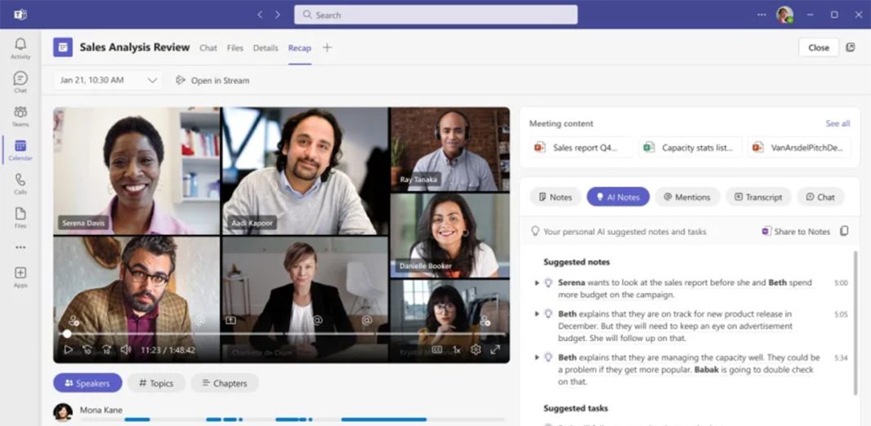This screenshot has height=426, width=871.
Task: Open the Transcript pill tab
Action: (x=758, y=197)
